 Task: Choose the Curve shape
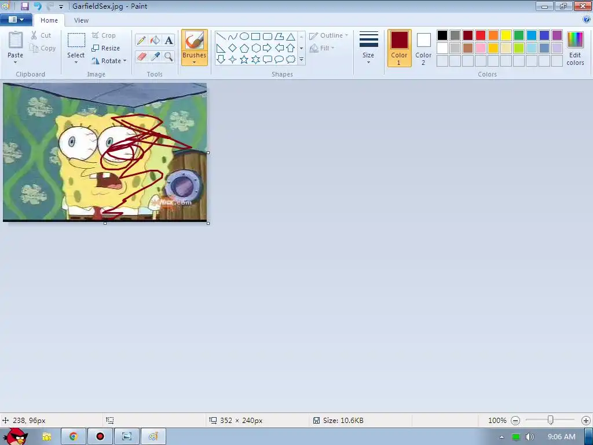[233, 37]
